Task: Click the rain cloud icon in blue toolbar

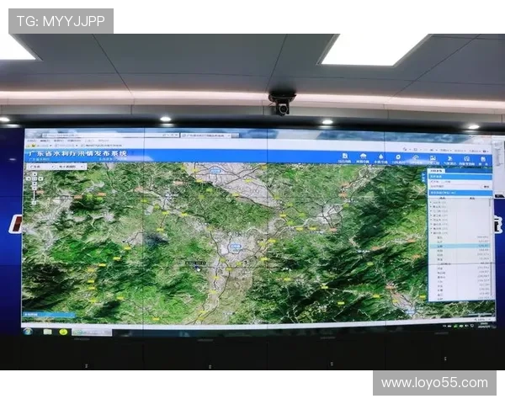Action: pyautogui.click(x=364, y=157)
